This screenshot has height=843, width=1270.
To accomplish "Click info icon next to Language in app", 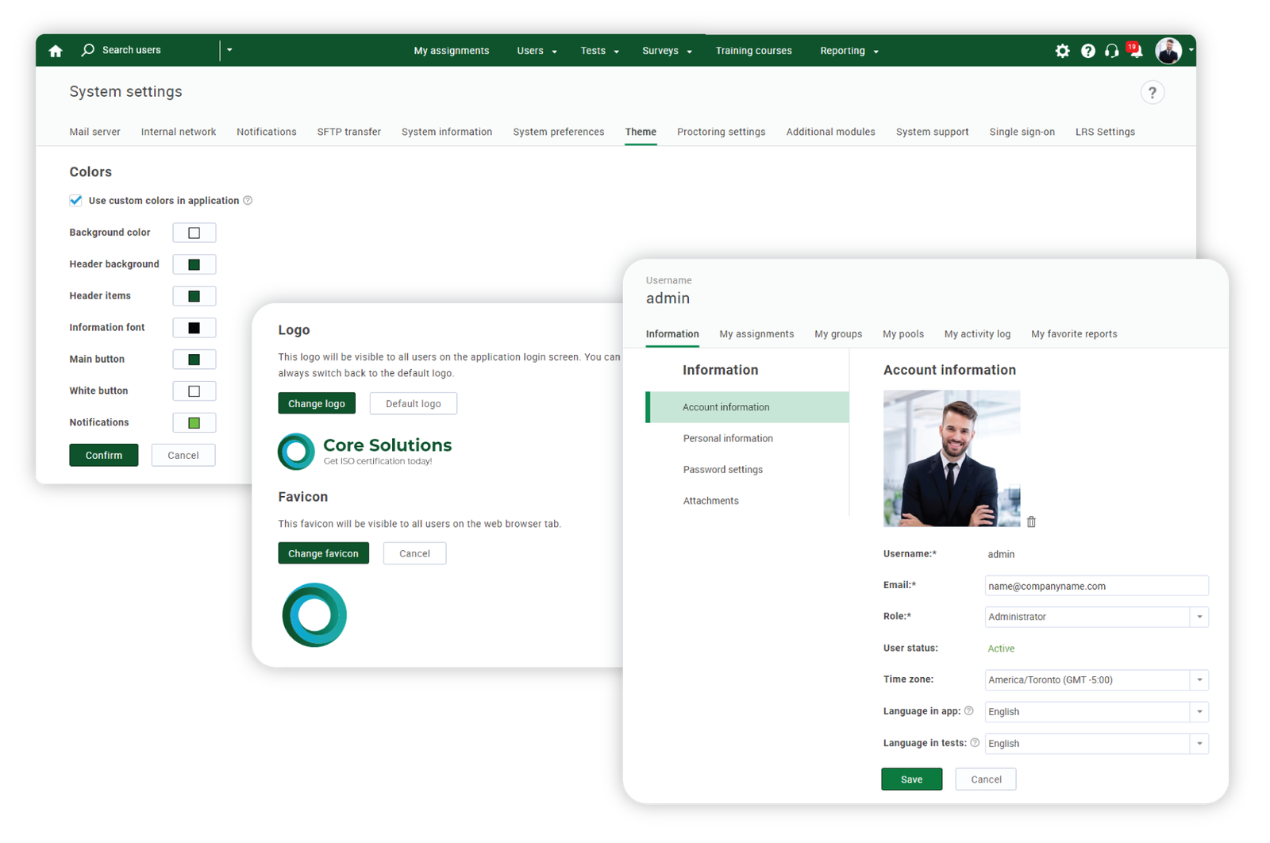I will pyautogui.click(x=968, y=710).
